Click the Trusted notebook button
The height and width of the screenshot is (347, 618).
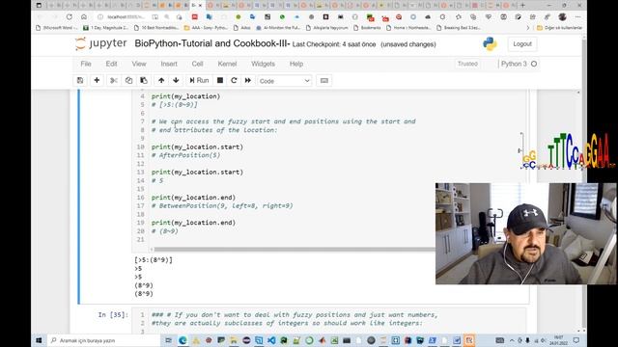467,64
